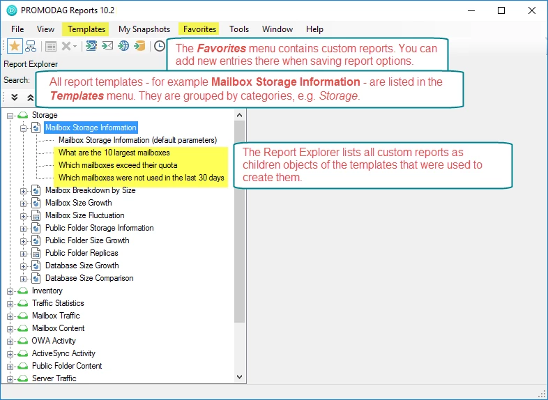Click the expand all double-chevron down icon

pyautogui.click(x=15, y=97)
